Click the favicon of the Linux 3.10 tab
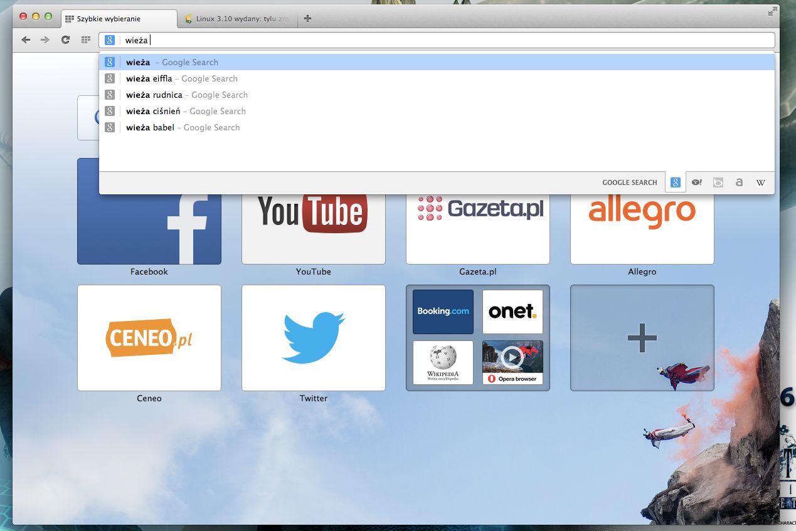The image size is (796, 531). click(x=188, y=19)
